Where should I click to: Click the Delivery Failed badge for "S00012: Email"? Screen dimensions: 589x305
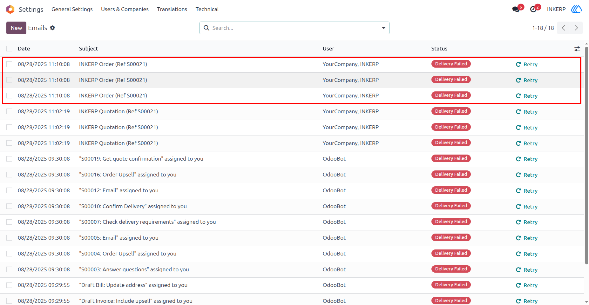click(451, 190)
